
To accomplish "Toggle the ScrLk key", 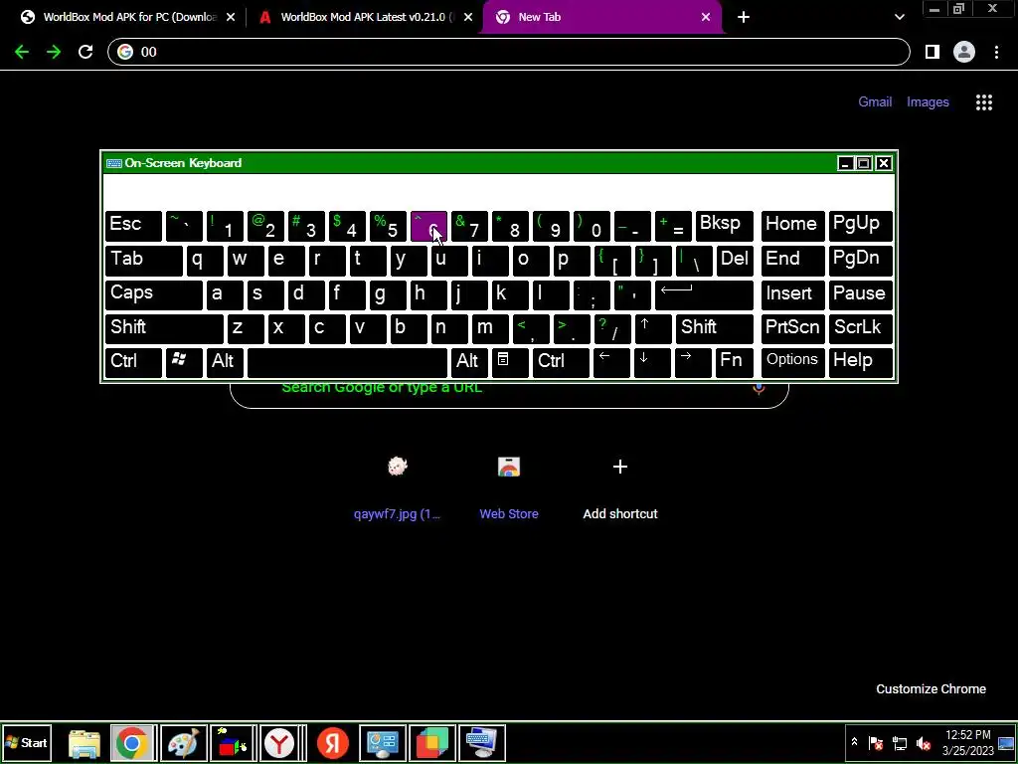I will click(860, 328).
